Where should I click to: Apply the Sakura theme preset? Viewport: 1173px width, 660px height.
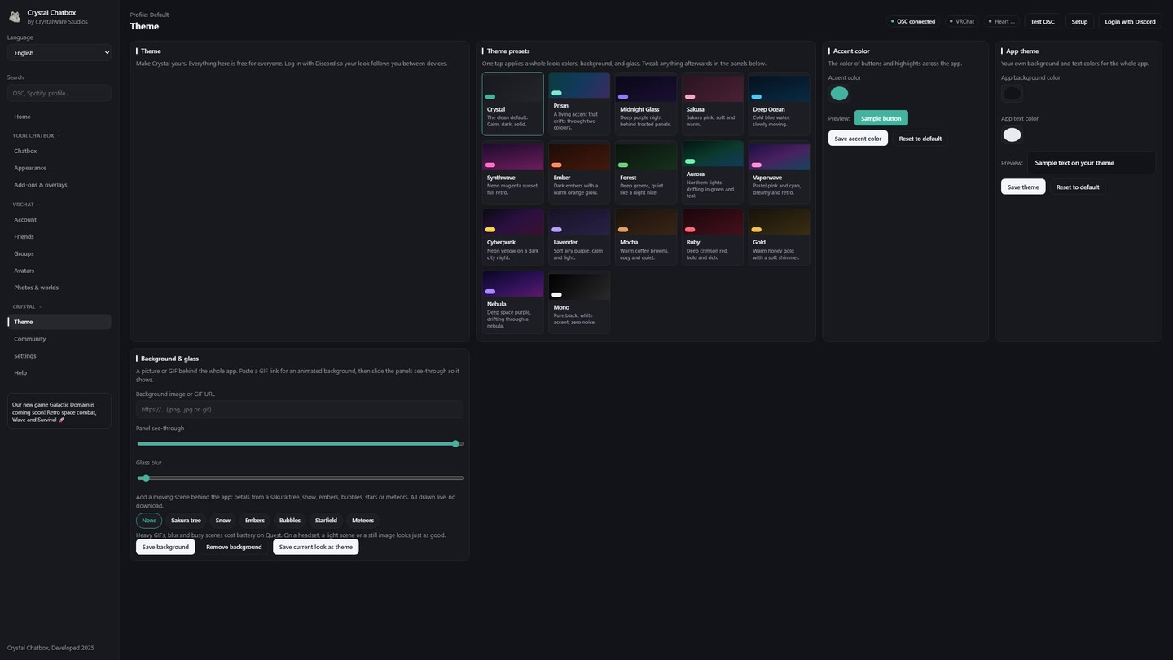point(713,103)
